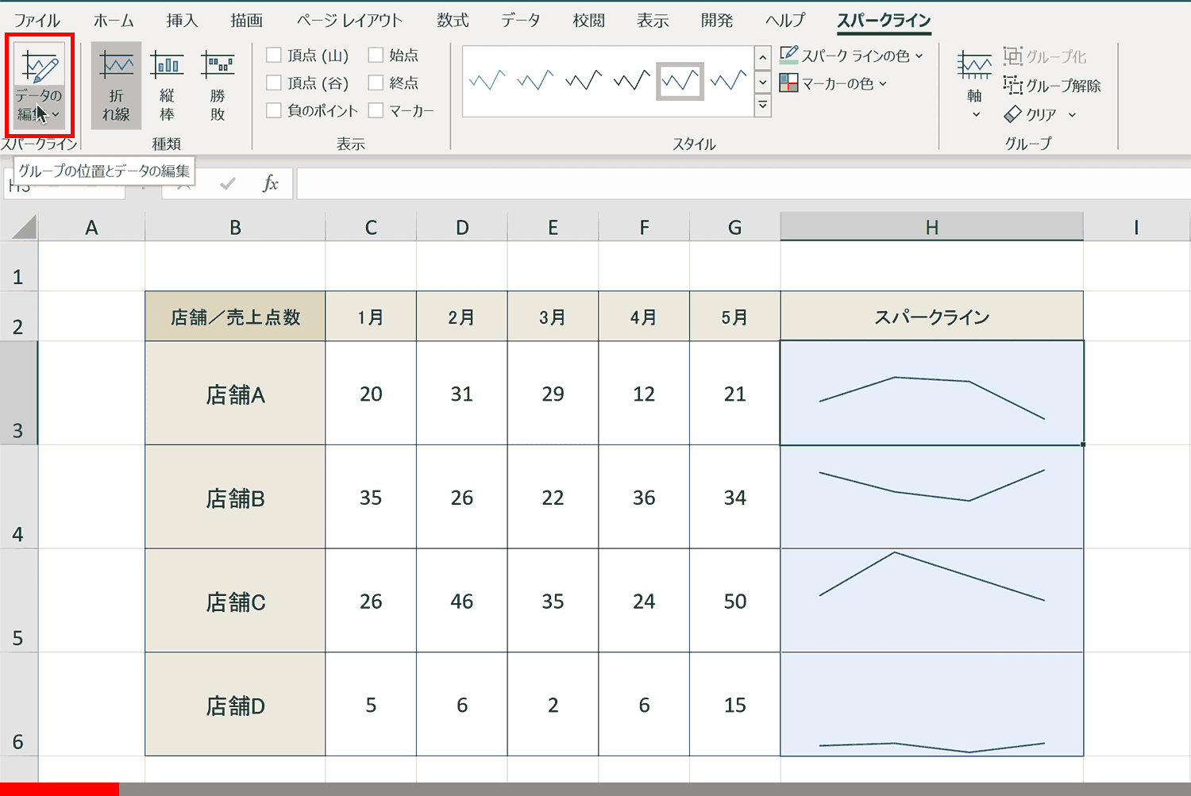The height and width of the screenshot is (796, 1191).
Task: Select the cell with value 15
Action: [x=735, y=705]
